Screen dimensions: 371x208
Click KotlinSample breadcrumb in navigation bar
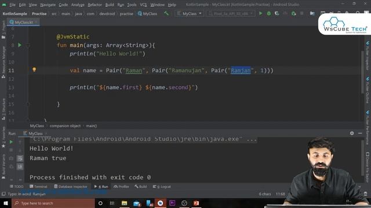[x=14, y=14]
